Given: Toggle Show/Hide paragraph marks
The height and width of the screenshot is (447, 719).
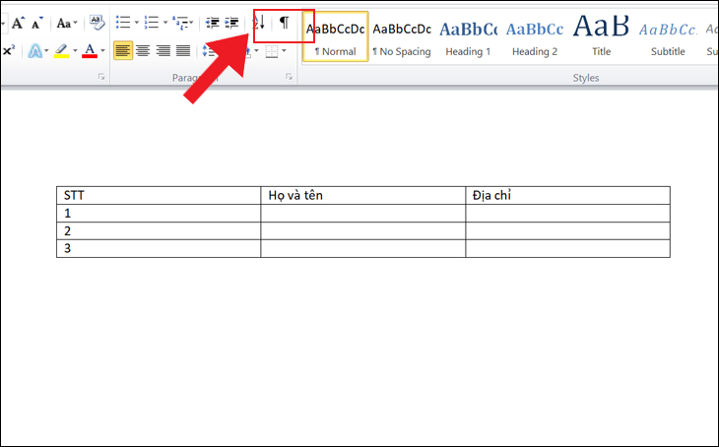Looking at the screenshot, I should (x=284, y=23).
